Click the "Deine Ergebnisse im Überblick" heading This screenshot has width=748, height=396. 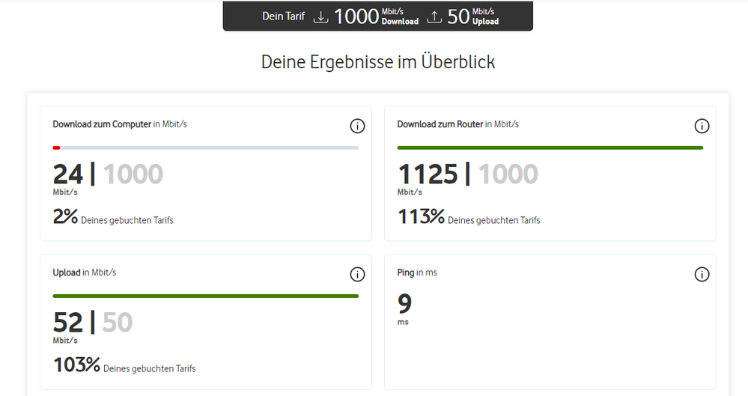click(378, 62)
